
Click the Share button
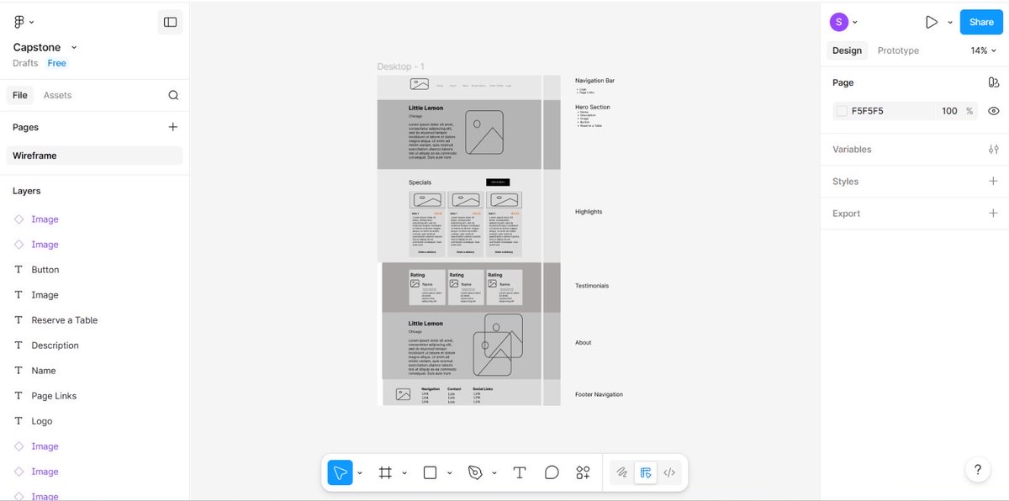click(x=981, y=22)
